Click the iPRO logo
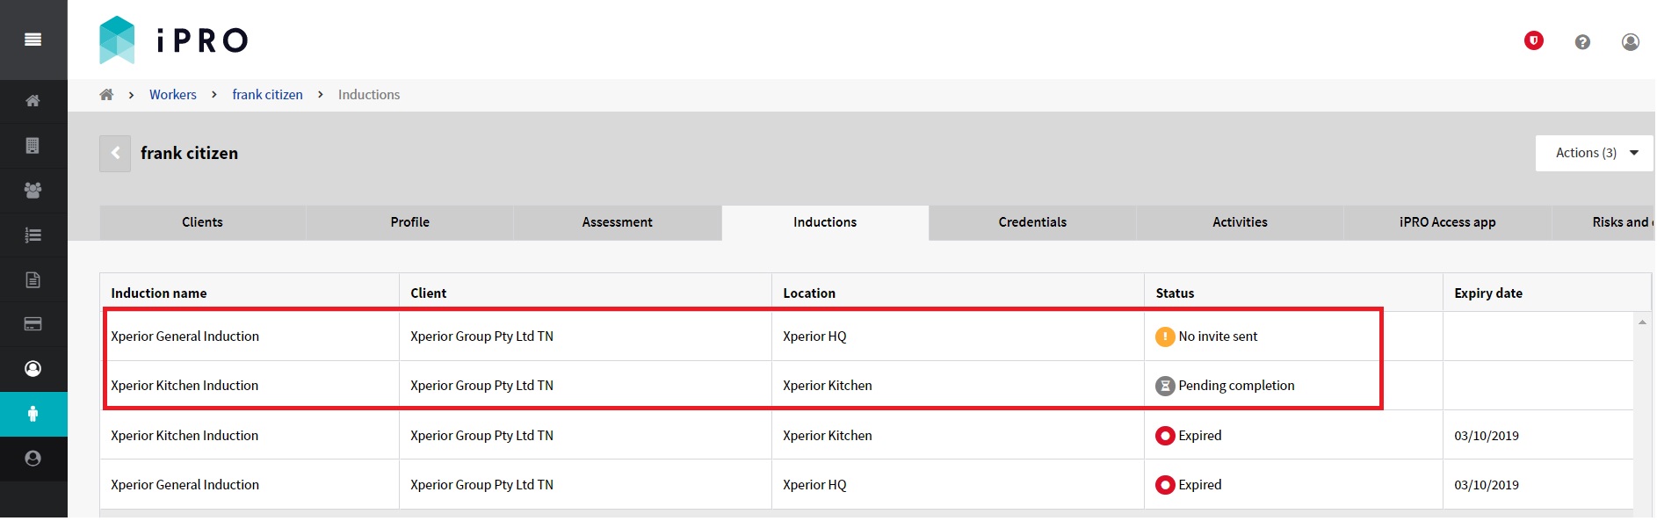This screenshot has width=1657, height=521. (174, 40)
